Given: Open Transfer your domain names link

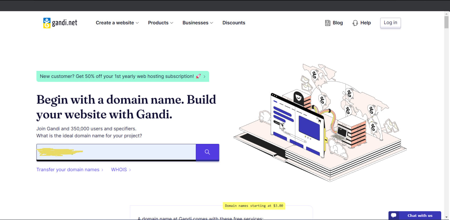Looking at the screenshot, I should click(x=70, y=169).
